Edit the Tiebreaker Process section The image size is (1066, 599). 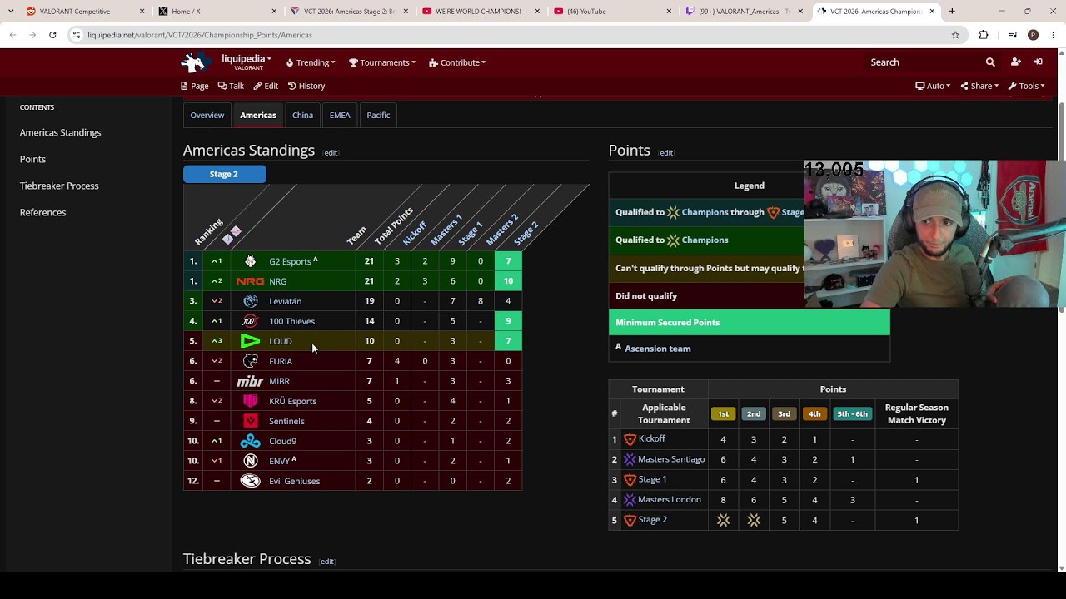point(327,562)
